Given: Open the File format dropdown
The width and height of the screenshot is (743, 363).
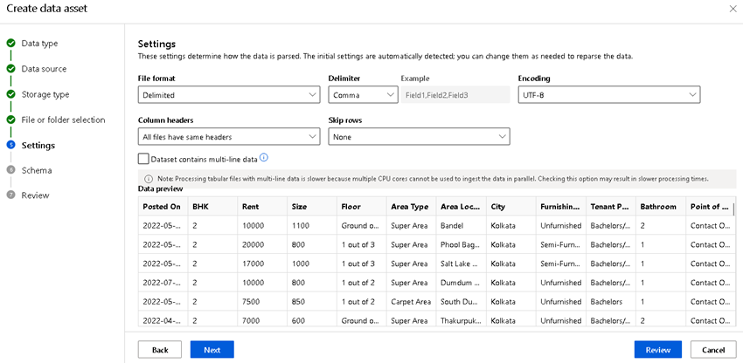Looking at the screenshot, I should [x=229, y=94].
